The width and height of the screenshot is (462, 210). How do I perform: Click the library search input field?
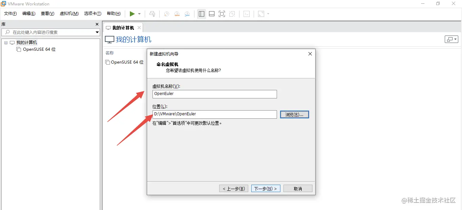pos(50,32)
